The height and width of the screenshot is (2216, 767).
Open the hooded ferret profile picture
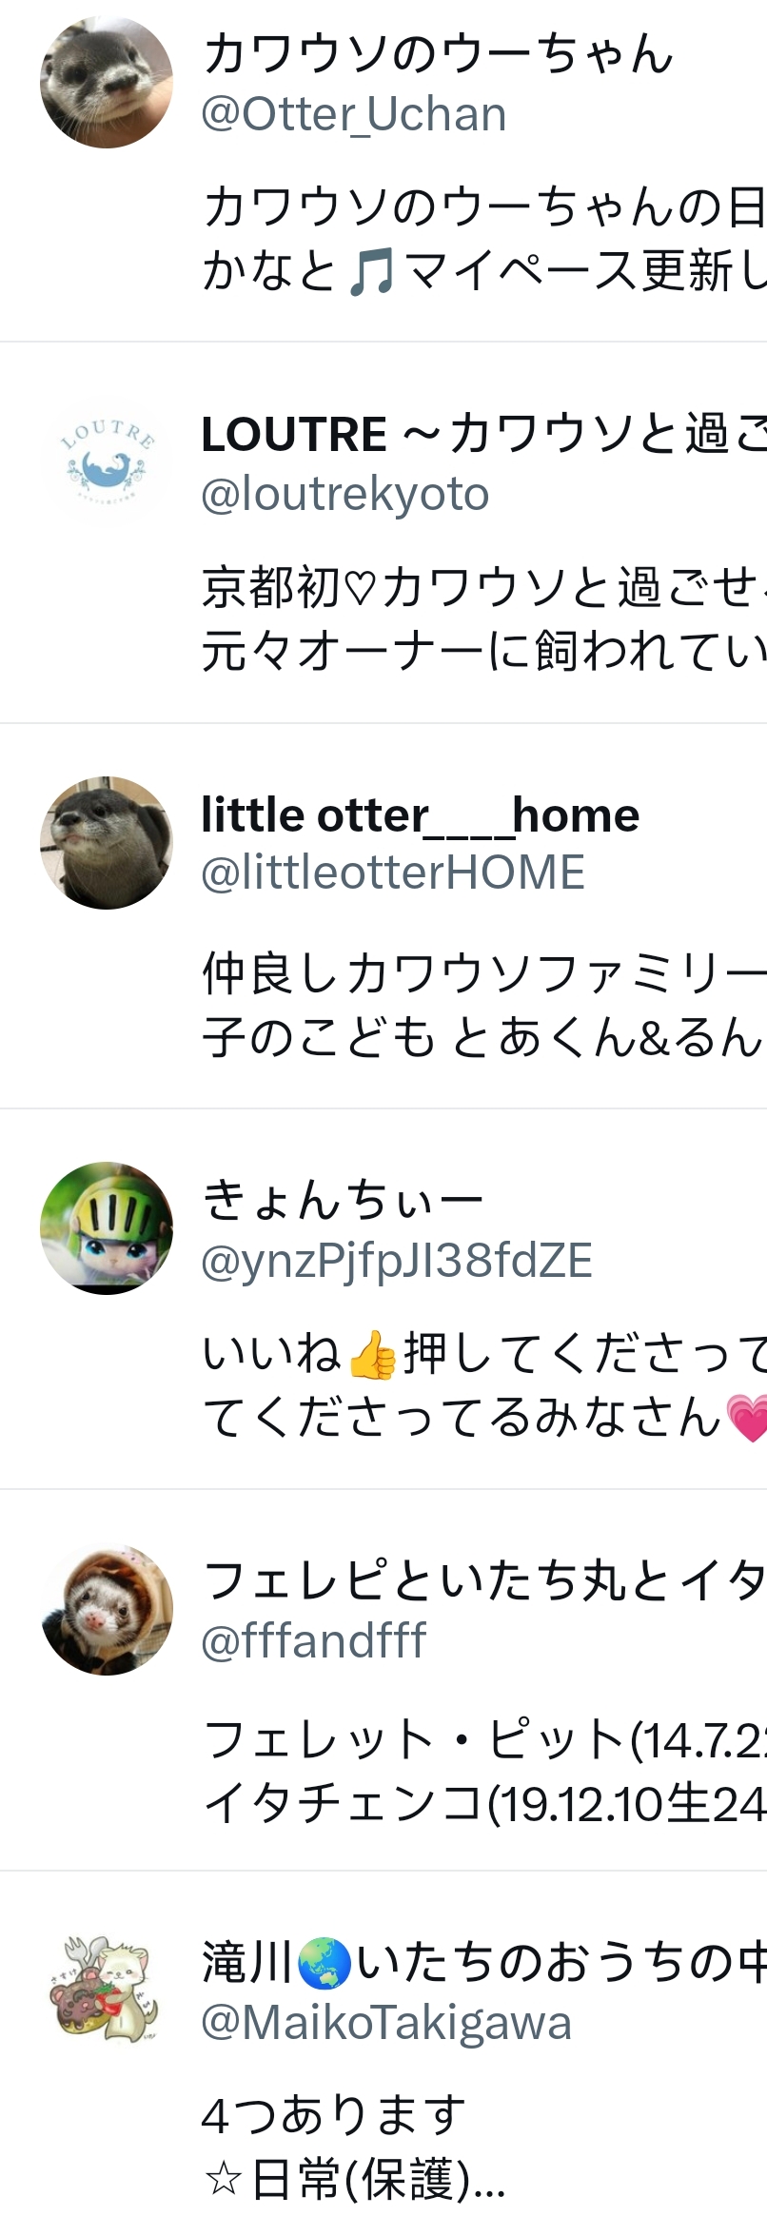[x=107, y=1609]
